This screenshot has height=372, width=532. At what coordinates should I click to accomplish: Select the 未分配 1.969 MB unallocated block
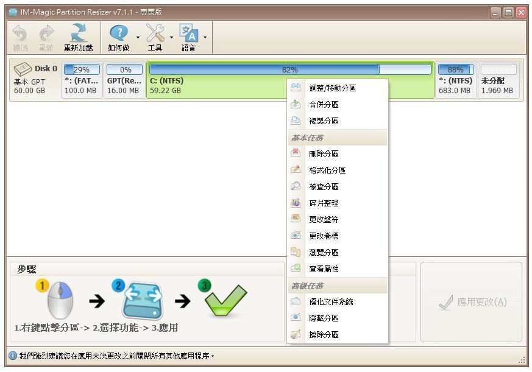click(x=498, y=80)
